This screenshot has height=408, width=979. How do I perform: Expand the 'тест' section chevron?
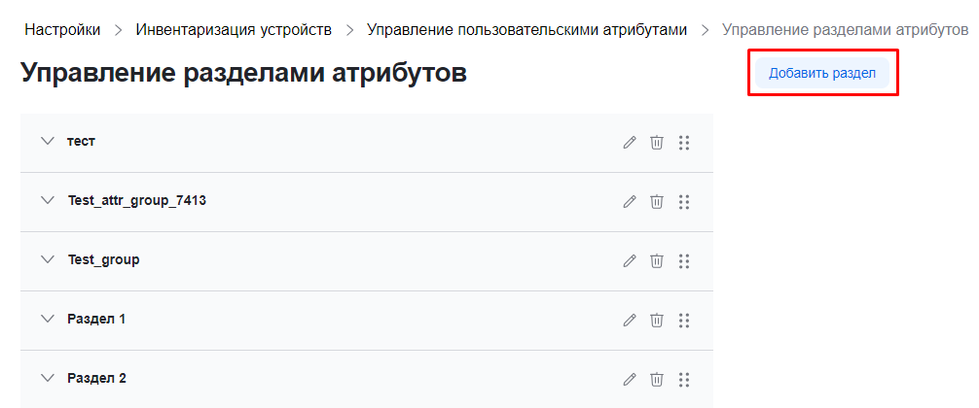click(x=48, y=141)
